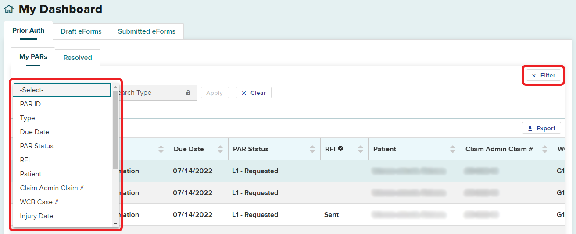Sort by Patient column sort arrows
This screenshot has height=234, width=576.
453,149
